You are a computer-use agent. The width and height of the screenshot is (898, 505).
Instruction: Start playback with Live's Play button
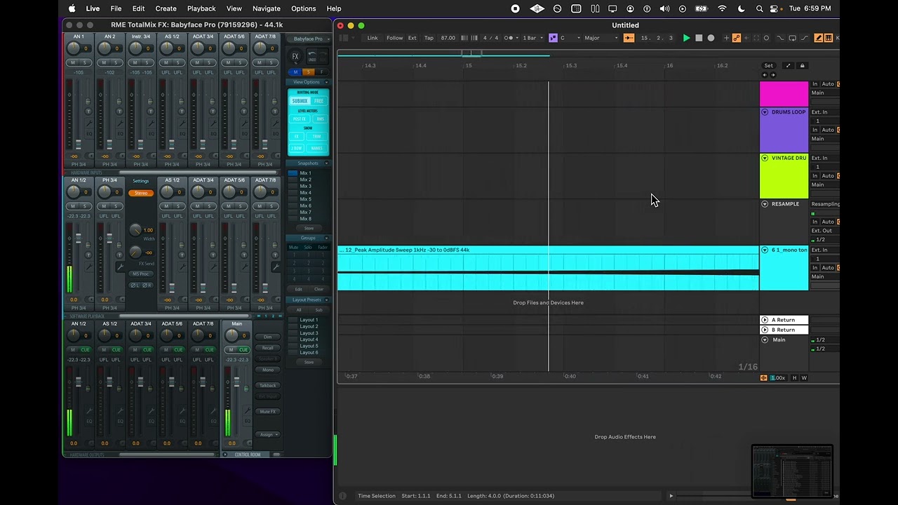pos(687,38)
